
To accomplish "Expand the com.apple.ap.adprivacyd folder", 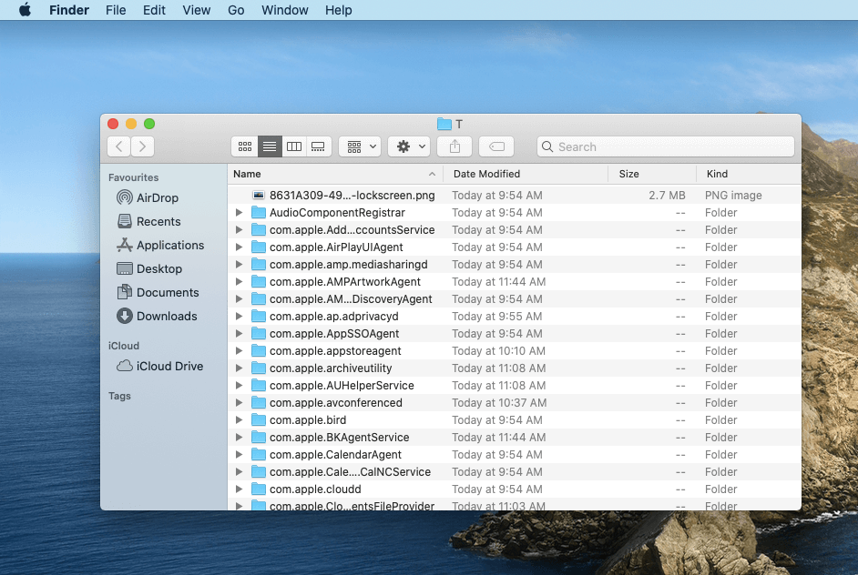I will tap(240, 317).
